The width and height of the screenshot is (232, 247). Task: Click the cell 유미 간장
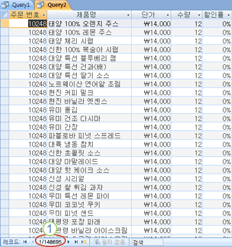[89, 127]
